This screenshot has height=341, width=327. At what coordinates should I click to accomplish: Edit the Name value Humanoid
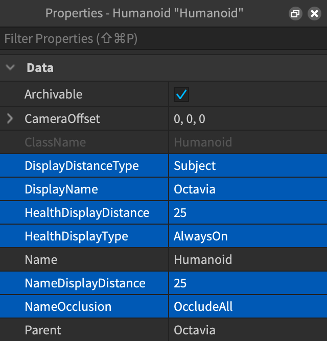247,260
